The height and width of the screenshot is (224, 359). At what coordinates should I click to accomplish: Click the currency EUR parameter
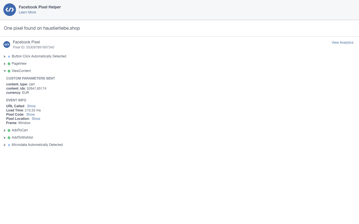18,93
